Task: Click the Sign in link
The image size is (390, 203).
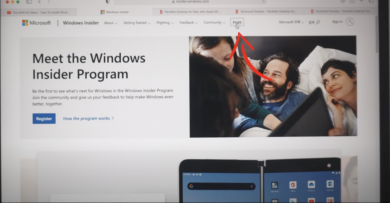Action: tap(337, 21)
